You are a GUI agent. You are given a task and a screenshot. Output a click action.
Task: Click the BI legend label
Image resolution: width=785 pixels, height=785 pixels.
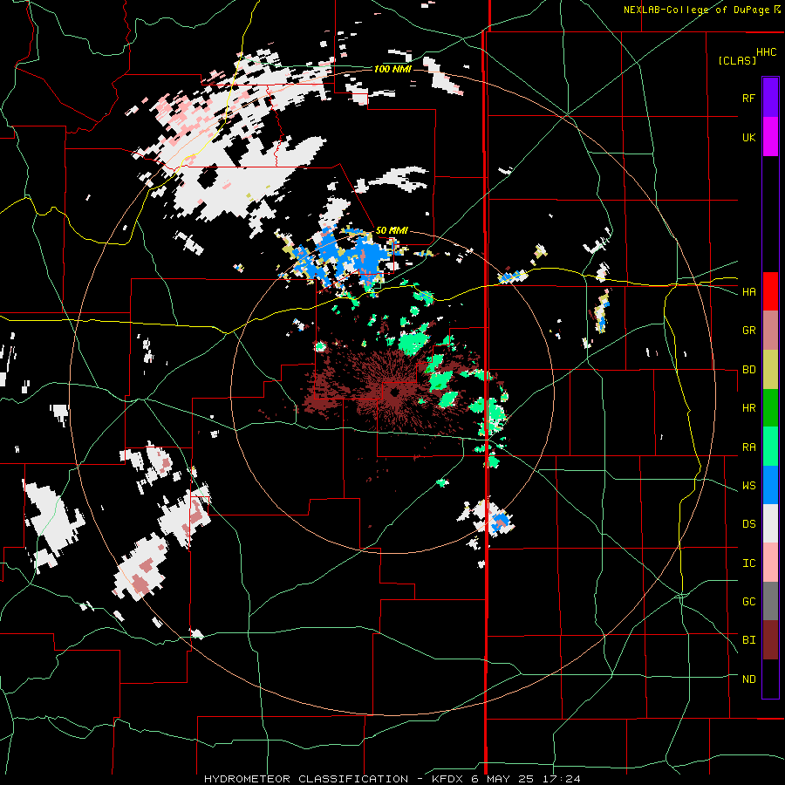[x=748, y=640]
